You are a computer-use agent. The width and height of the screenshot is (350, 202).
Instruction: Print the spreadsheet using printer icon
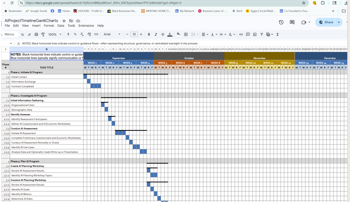[x=36, y=34]
